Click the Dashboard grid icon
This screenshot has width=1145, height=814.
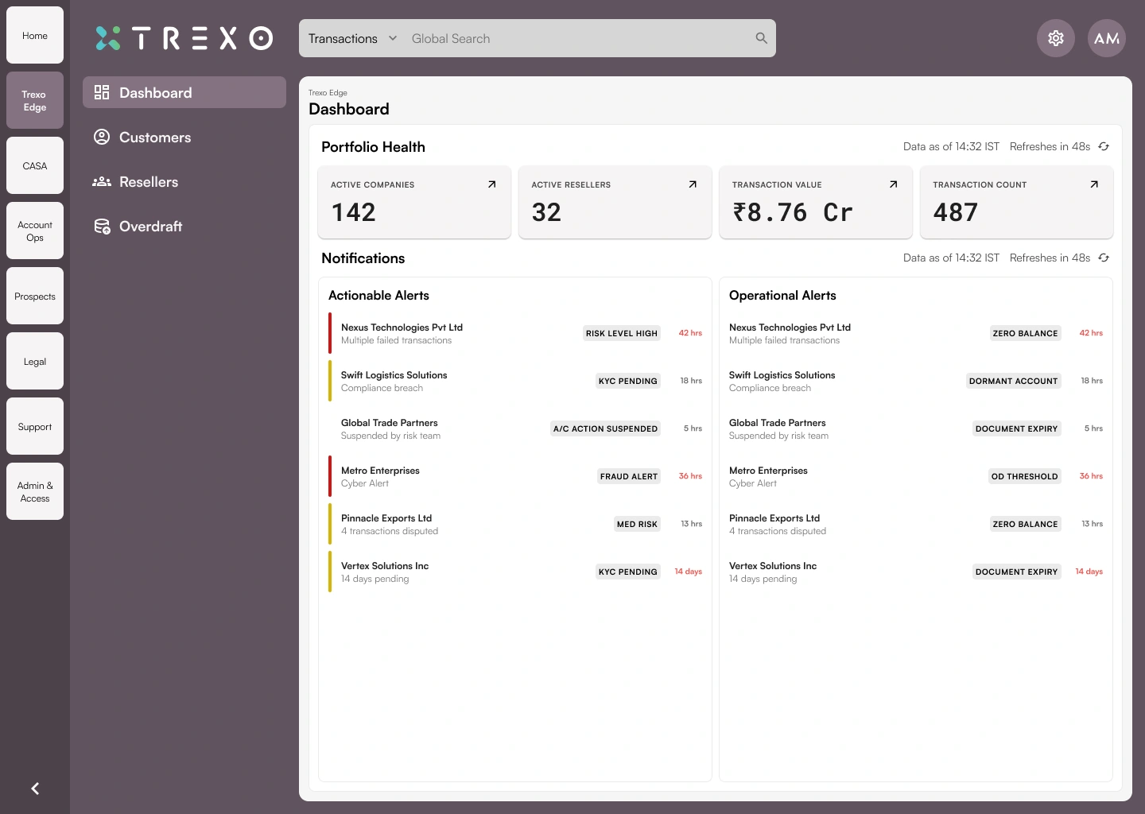point(102,92)
